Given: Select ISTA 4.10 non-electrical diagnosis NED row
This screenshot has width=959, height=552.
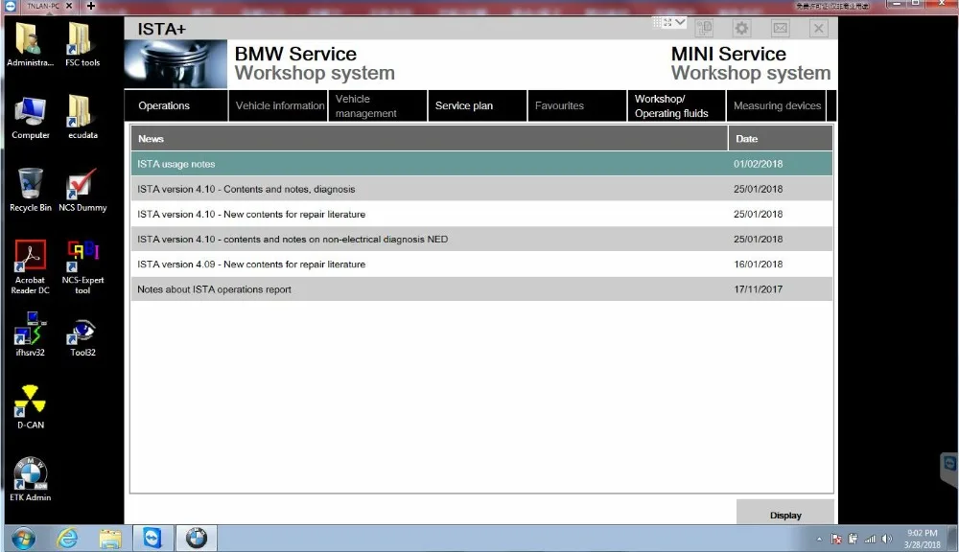Looking at the screenshot, I should pos(481,239).
